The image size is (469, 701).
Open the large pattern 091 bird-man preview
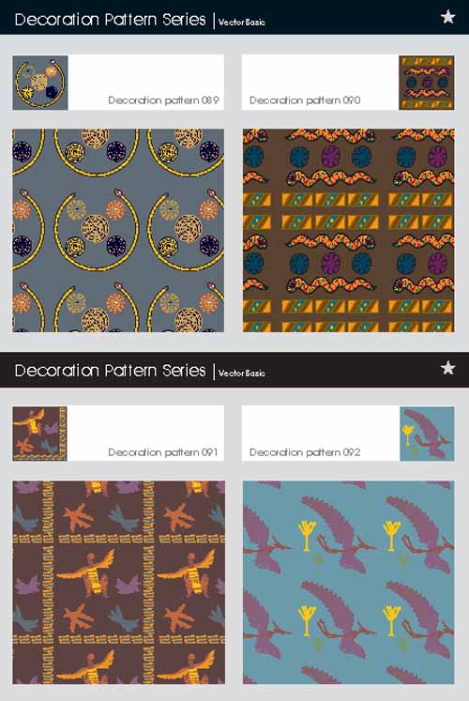tap(118, 583)
